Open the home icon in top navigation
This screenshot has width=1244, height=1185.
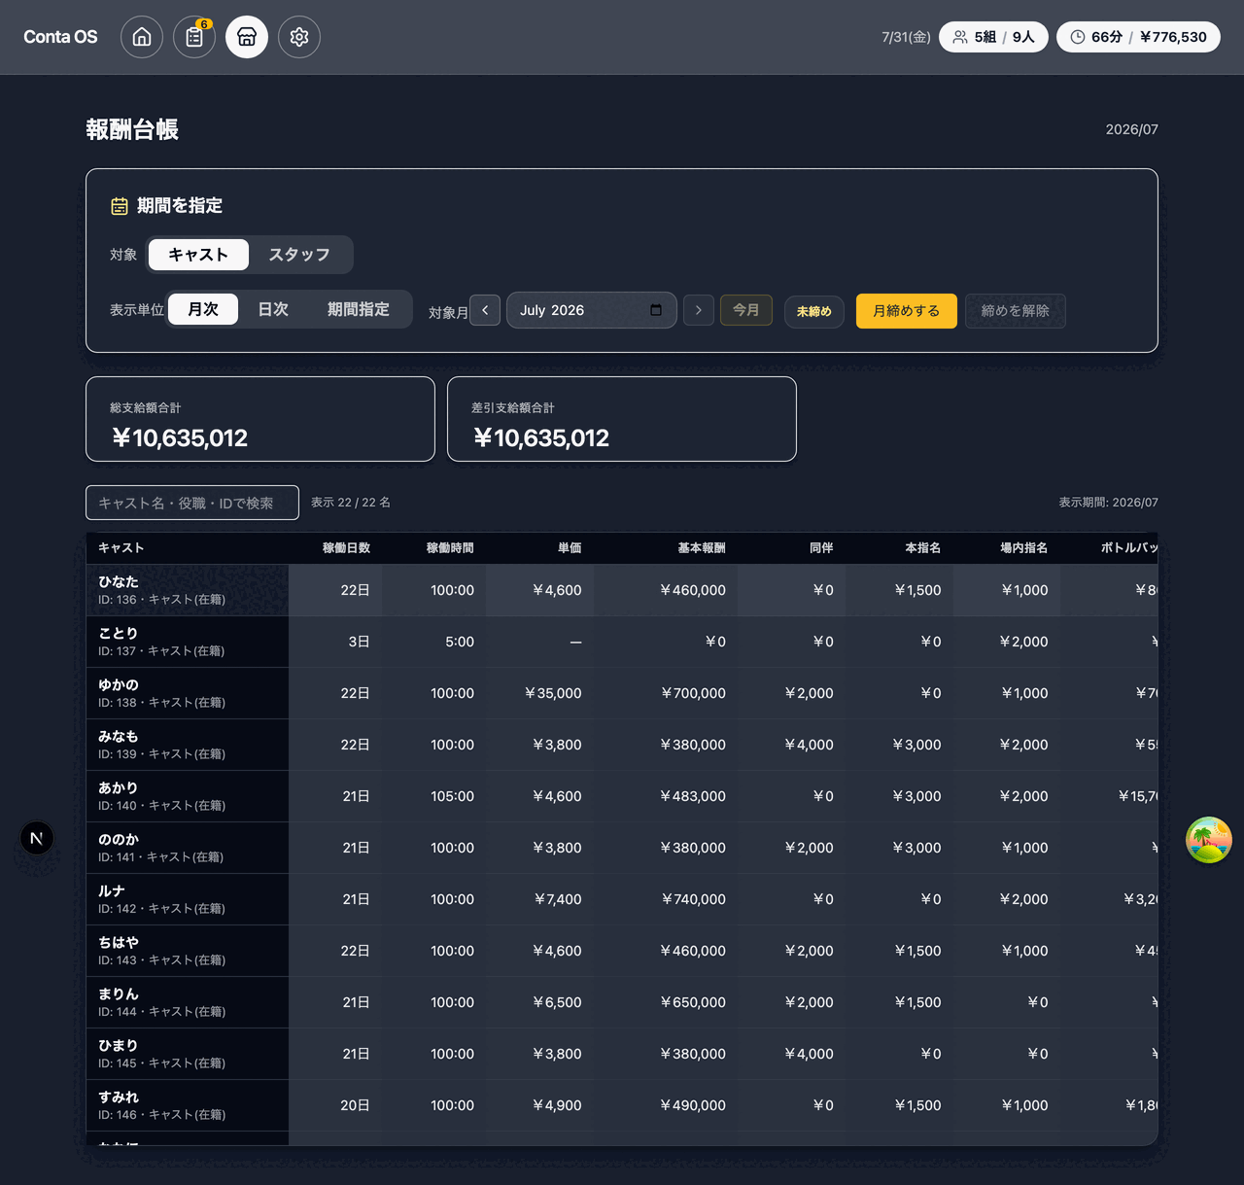tap(142, 37)
